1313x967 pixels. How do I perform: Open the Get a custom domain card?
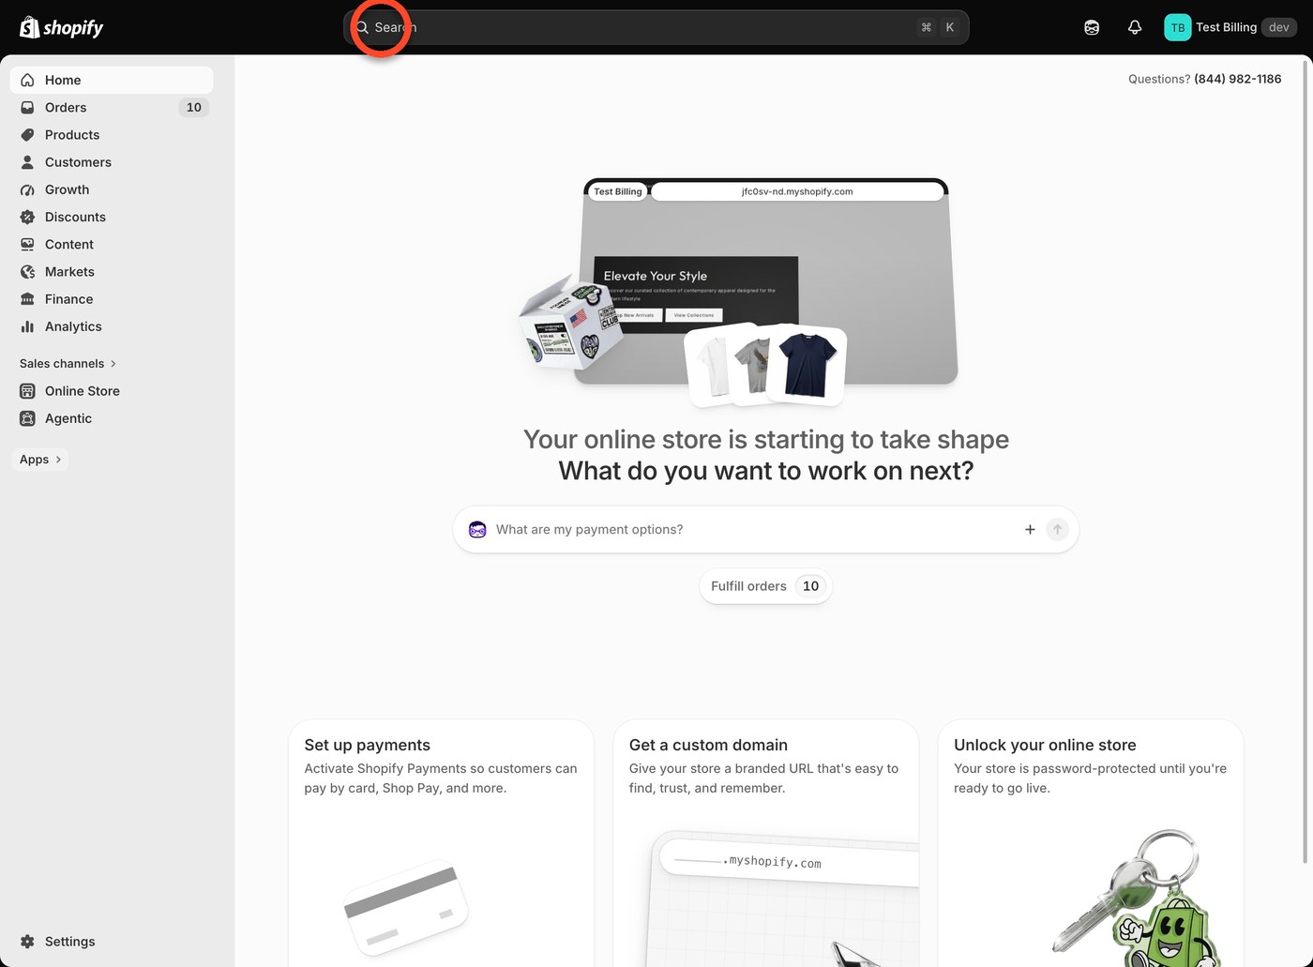[765, 843]
